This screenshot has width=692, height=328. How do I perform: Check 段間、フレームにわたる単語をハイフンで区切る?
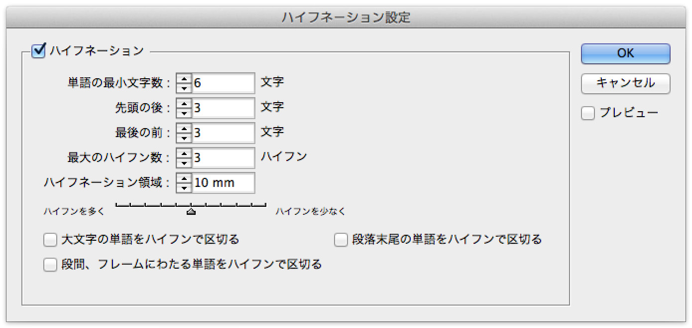pyautogui.click(x=50, y=265)
